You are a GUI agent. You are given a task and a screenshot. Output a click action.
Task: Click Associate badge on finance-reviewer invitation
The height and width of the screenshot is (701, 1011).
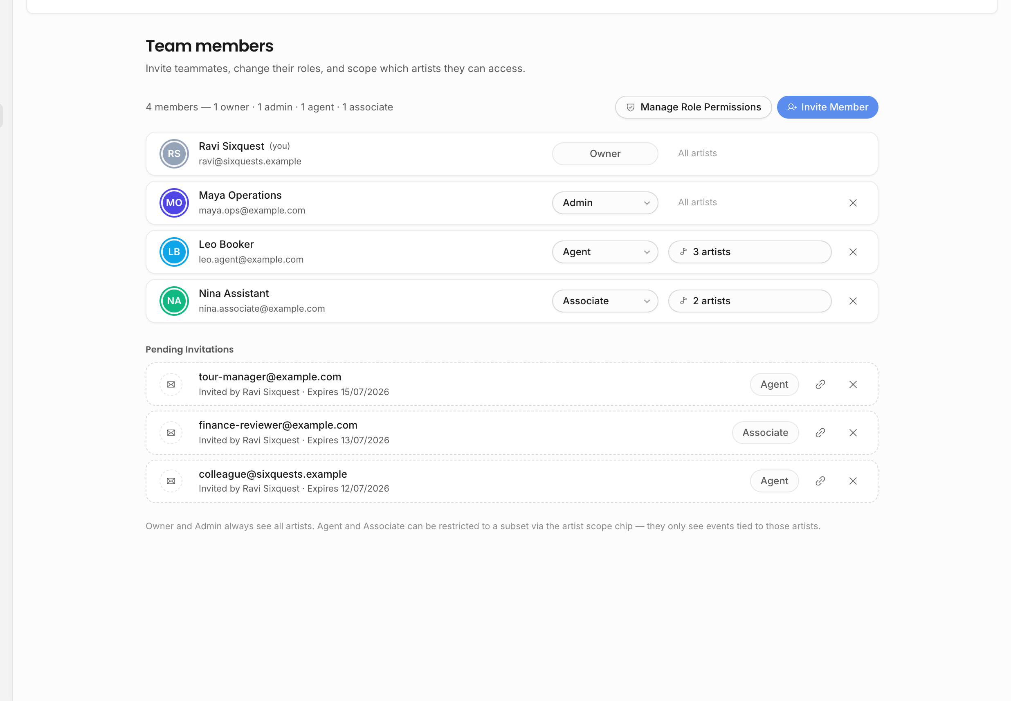click(765, 433)
